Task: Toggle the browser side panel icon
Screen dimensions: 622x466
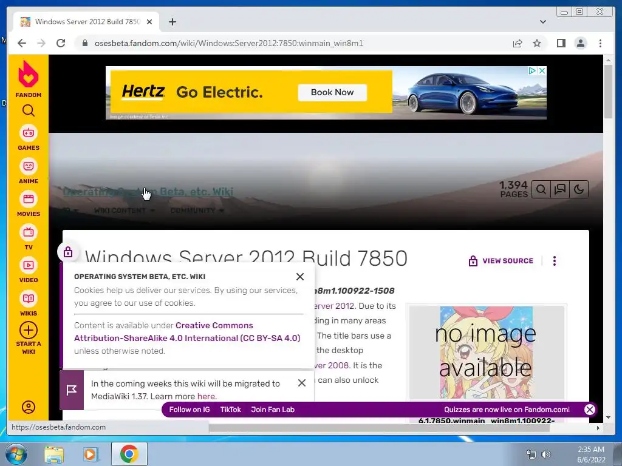Action: 561,43
